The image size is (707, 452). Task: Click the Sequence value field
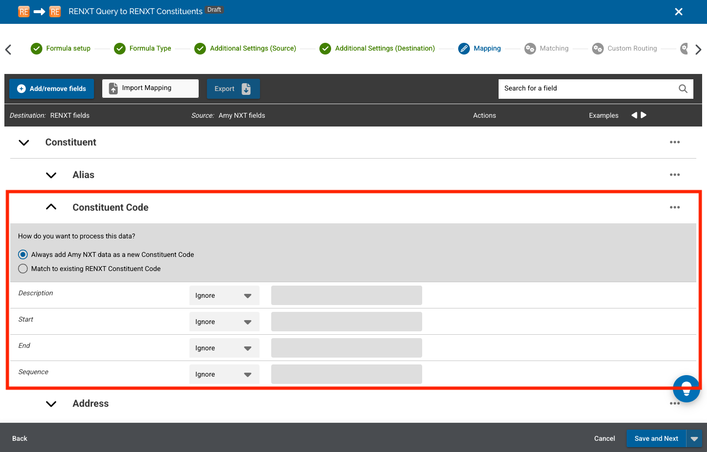point(347,374)
